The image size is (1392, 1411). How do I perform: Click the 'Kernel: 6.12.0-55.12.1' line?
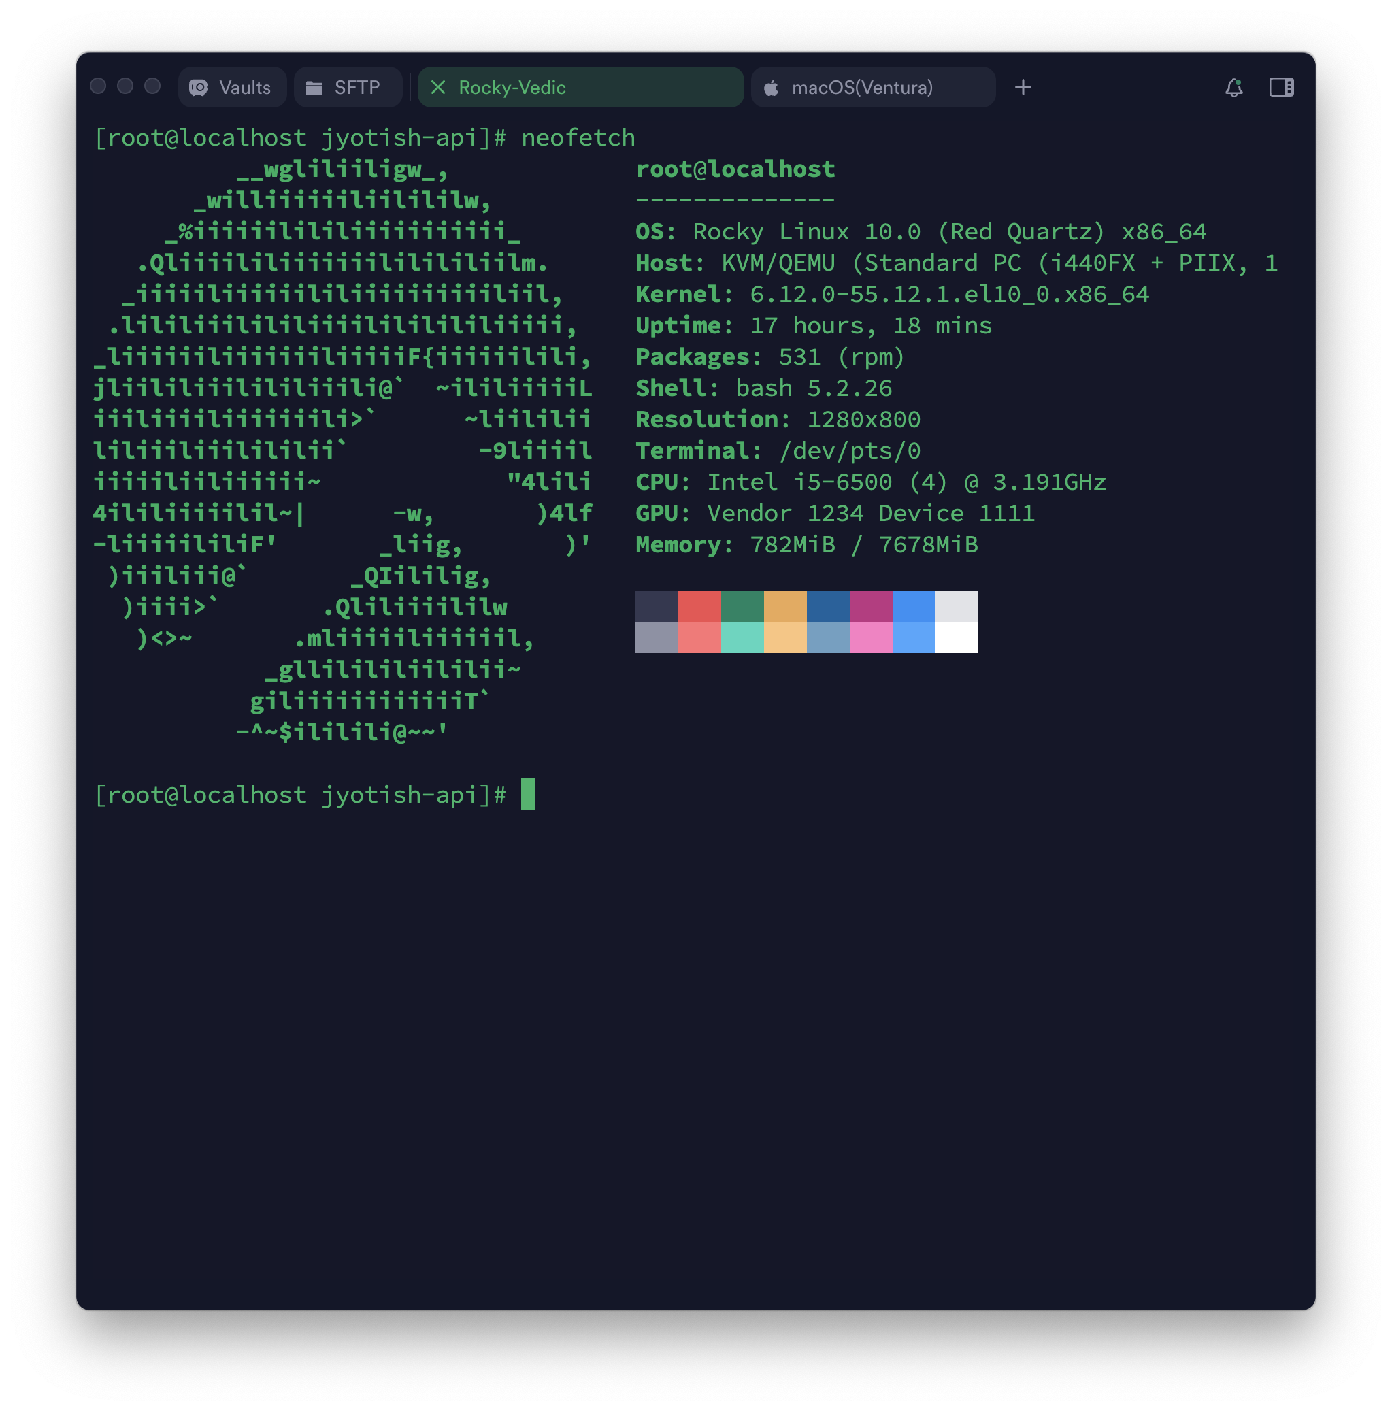coord(893,295)
